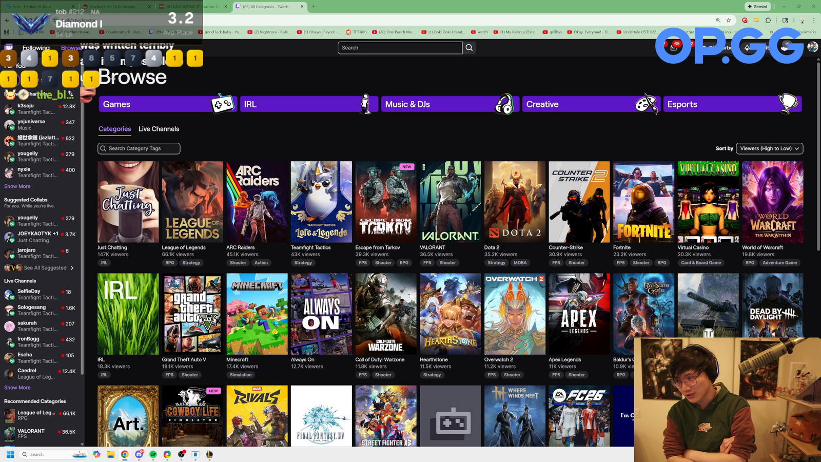Open k3soju channel in the sidebar

pyautogui.click(x=40, y=109)
